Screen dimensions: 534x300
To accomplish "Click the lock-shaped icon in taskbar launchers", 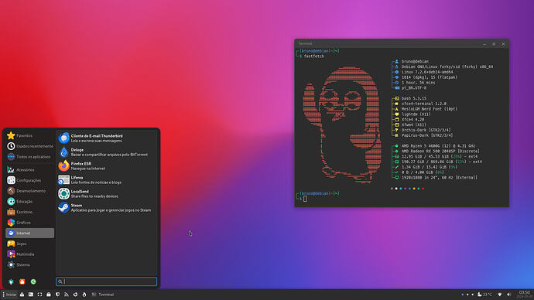I will click(x=49, y=295).
